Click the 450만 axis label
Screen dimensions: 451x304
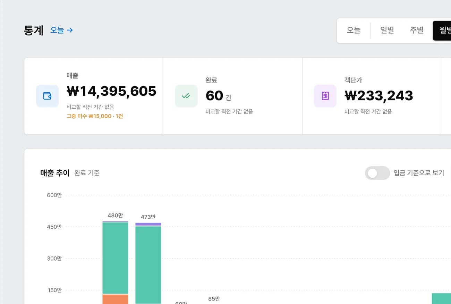(x=54, y=227)
